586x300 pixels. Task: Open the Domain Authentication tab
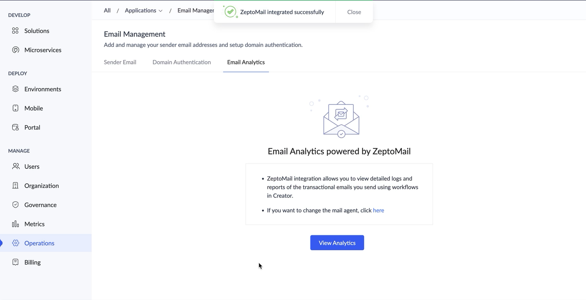[181, 62]
